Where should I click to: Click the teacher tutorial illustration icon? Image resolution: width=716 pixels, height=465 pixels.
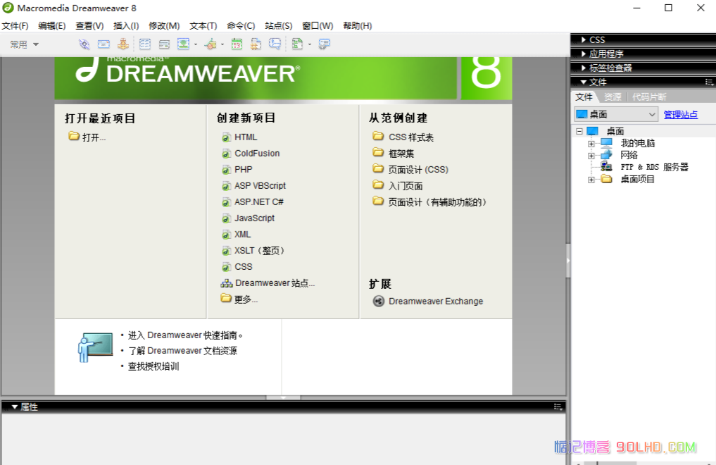pos(95,347)
